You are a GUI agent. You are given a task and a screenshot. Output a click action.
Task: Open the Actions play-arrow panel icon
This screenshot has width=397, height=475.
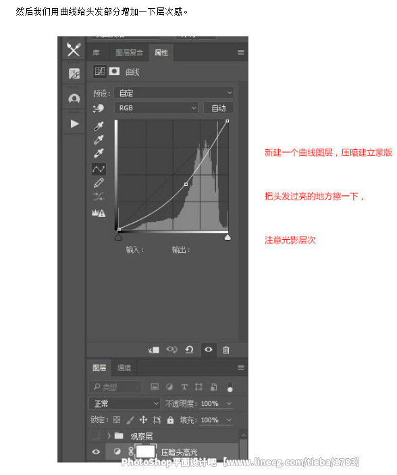tap(74, 124)
